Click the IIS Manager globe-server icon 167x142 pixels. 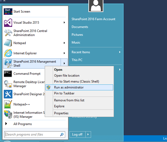click(x=8, y=115)
